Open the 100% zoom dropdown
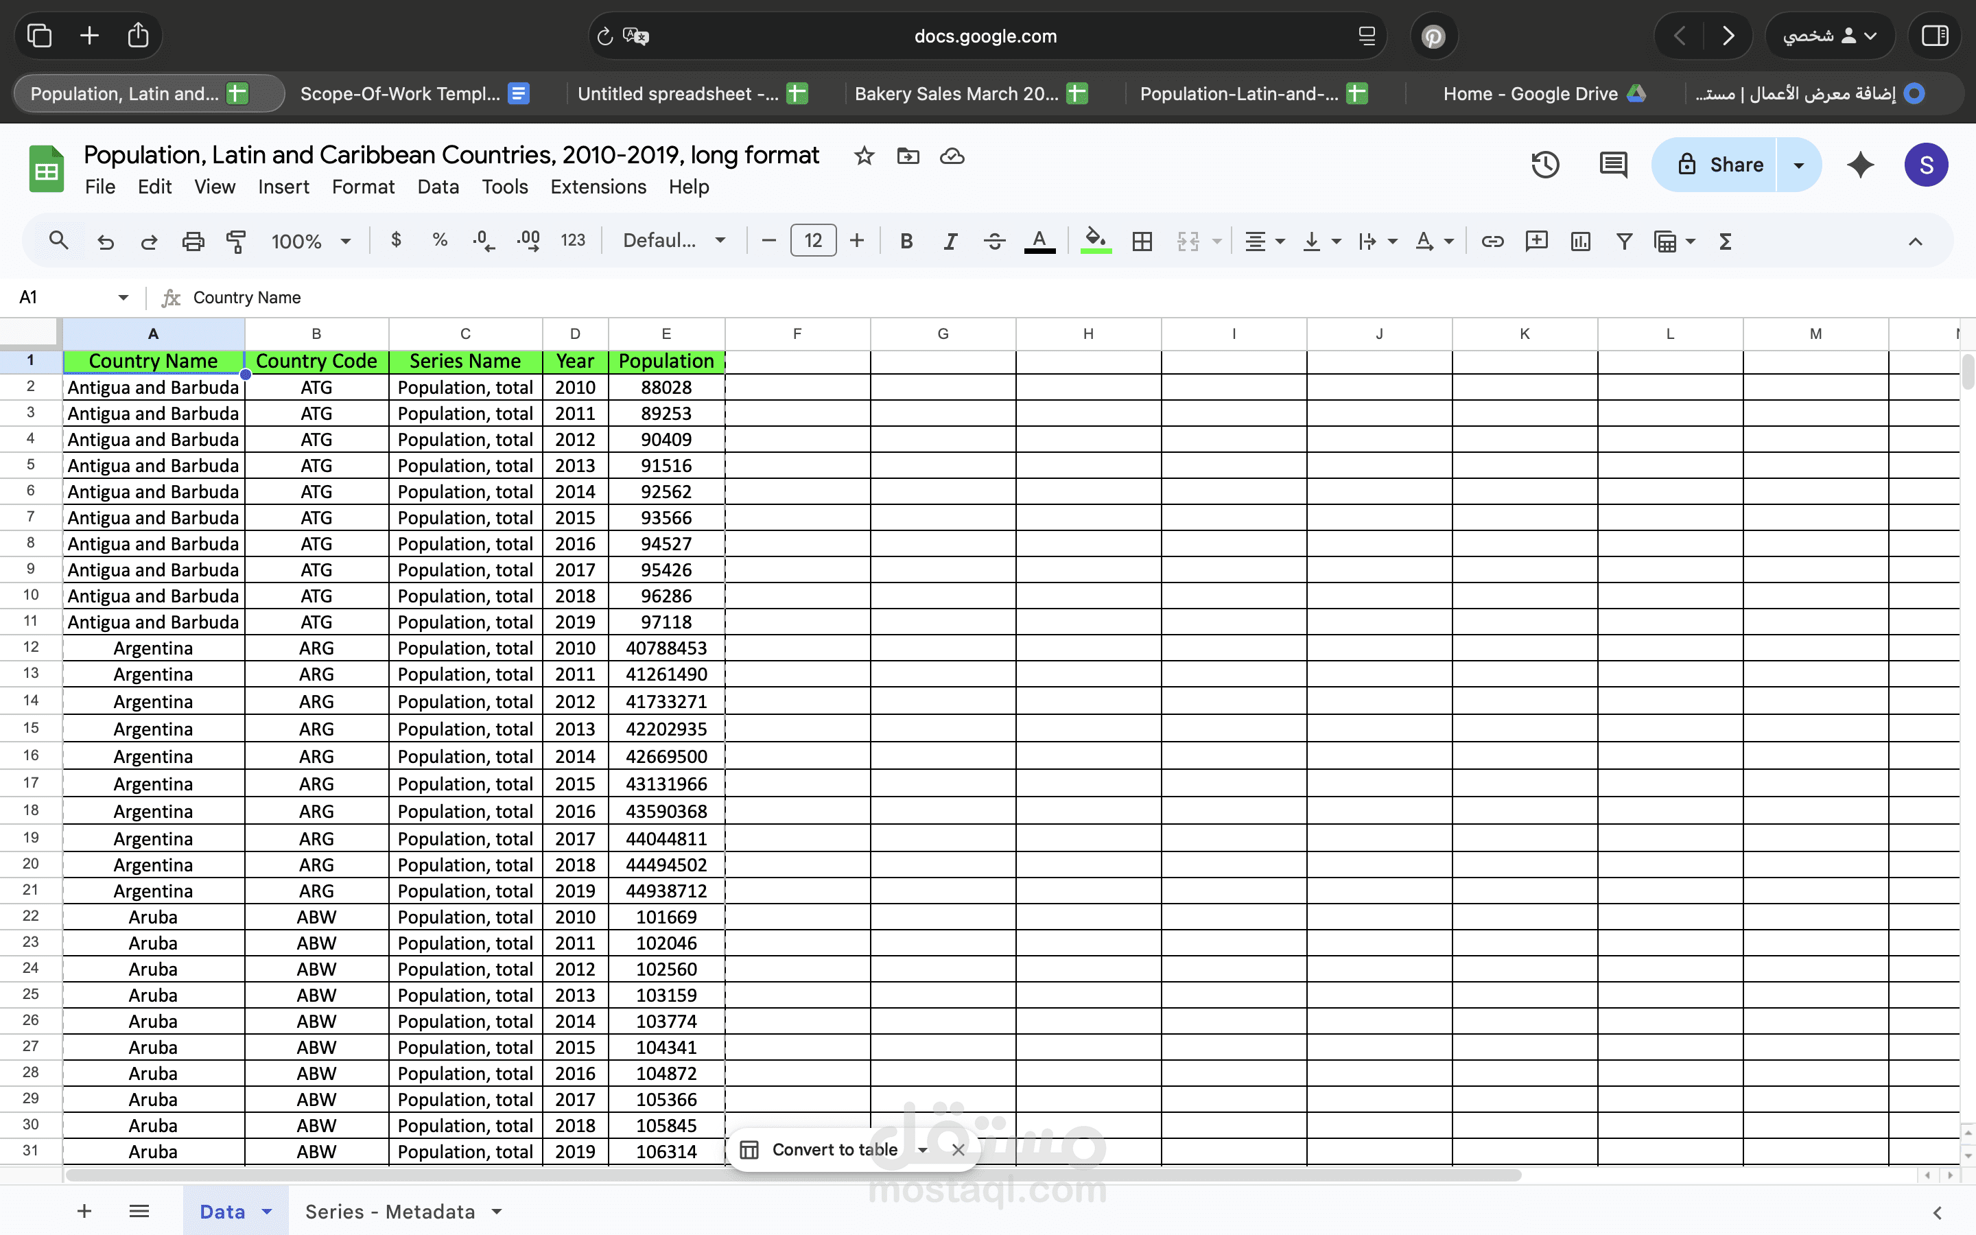This screenshot has height=1235, width=1976. click(x=310, y=241)
